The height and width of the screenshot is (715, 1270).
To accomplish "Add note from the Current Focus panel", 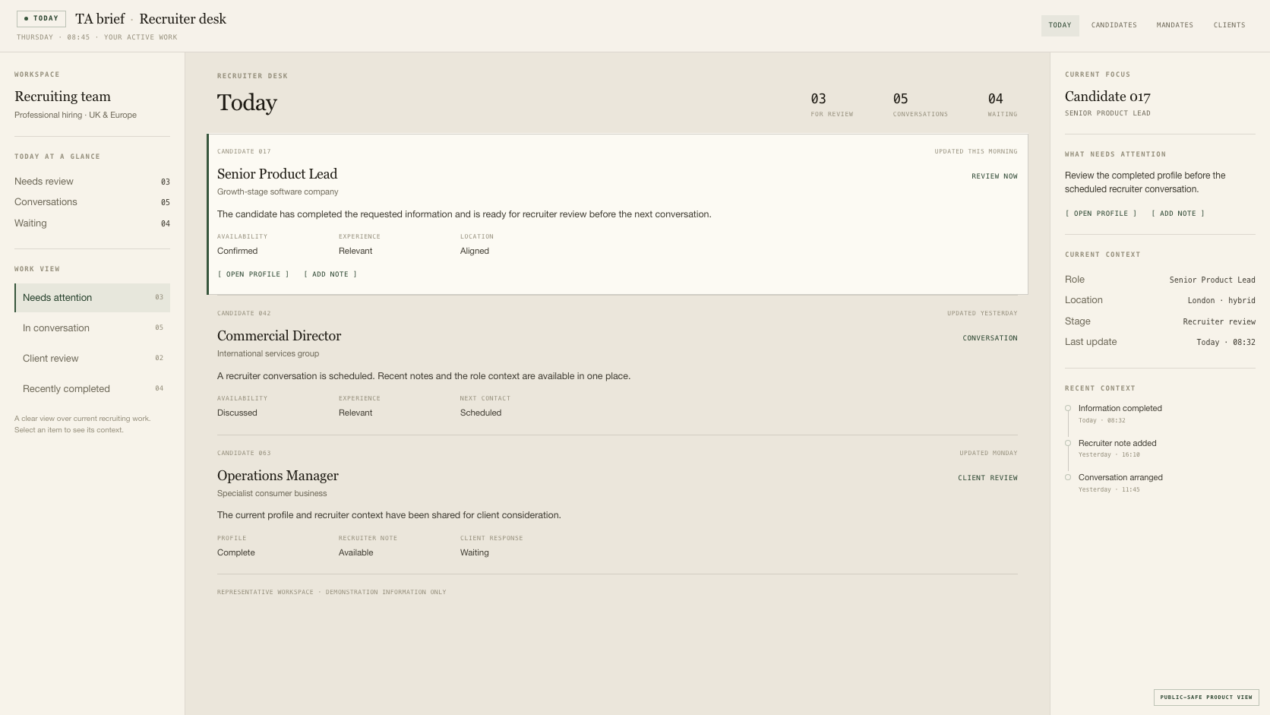I will 1178,214.
